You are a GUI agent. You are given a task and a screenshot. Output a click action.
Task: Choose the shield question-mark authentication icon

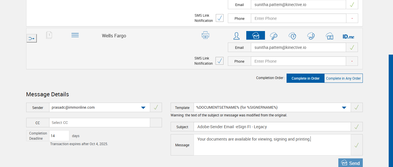coord(292,36)
